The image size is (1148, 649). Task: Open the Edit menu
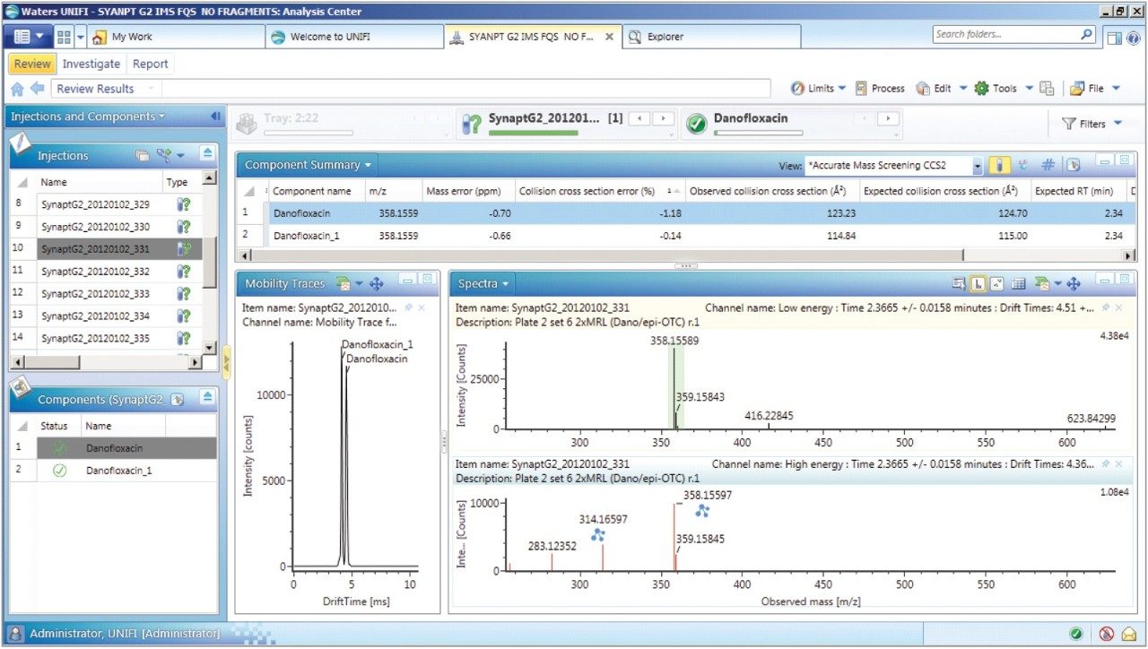pos(941,88)
